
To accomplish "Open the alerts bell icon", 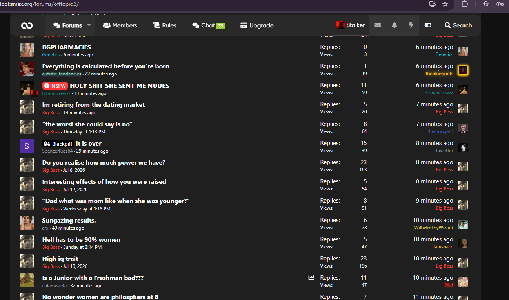I will (x=394, y=25).
